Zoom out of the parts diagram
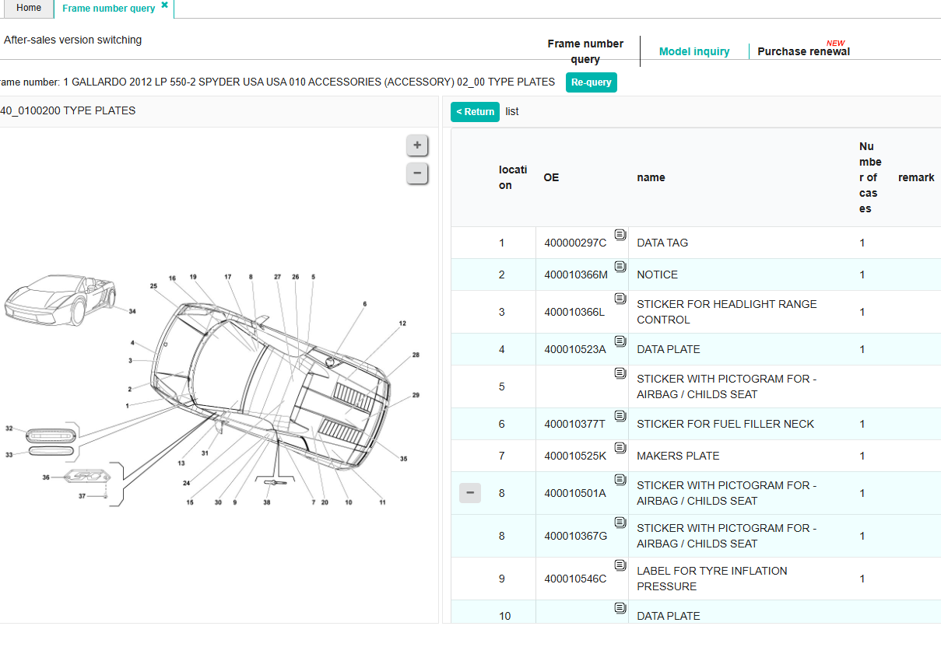This screenshot has height=668, width=941. click(417, 173)
